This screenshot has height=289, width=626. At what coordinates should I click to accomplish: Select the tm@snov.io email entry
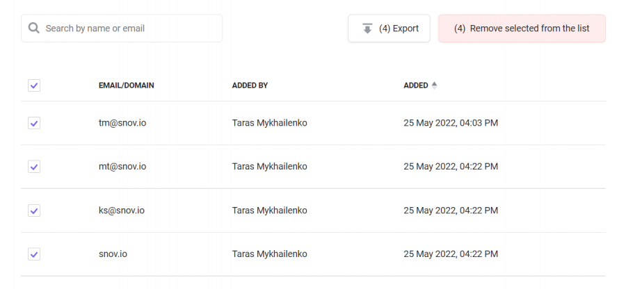pos(122,123)
